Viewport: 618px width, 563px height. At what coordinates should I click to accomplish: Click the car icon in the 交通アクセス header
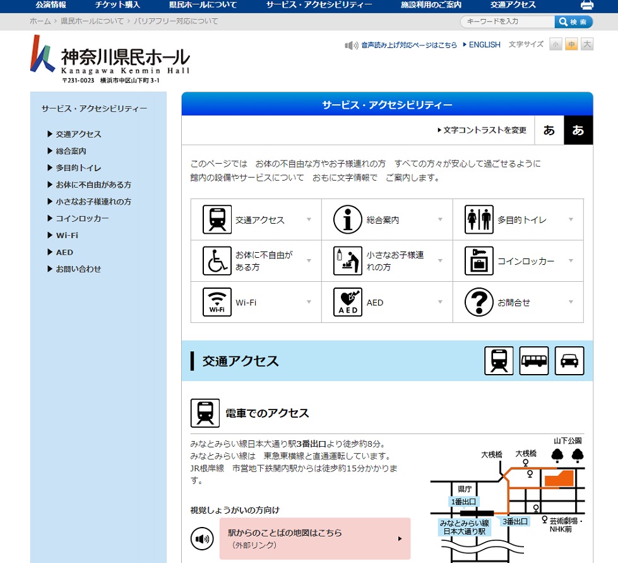pos(569,361)
